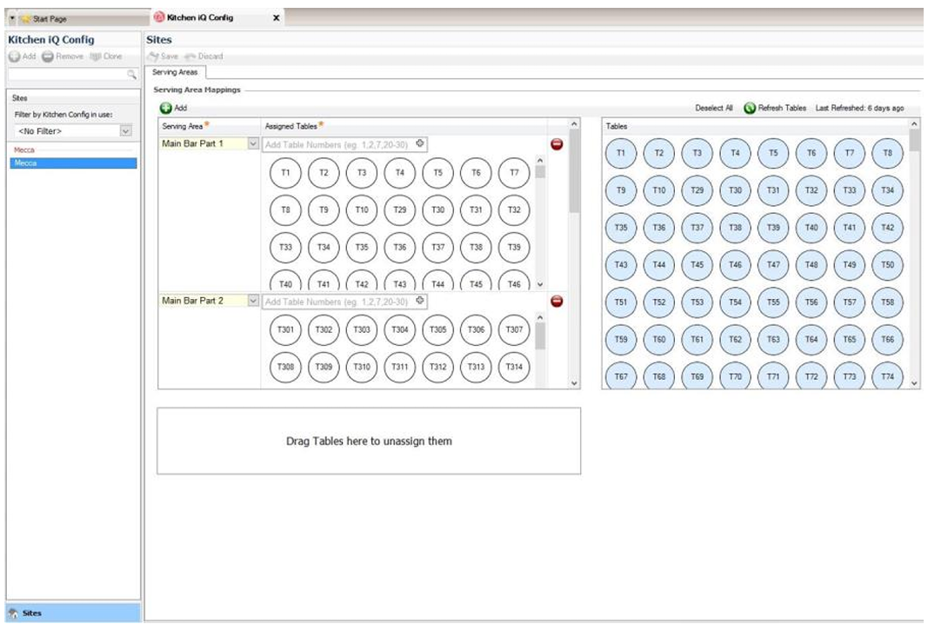Click the Deselect All link
Image resolution: width=928 pixels, height=624 pixels.
[713, 109]
